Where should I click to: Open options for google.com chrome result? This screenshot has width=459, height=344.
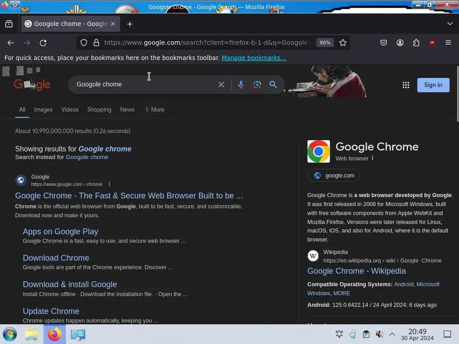point(109,184)
